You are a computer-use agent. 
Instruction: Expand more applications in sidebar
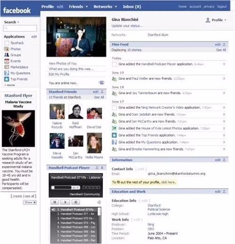[10, 85]
